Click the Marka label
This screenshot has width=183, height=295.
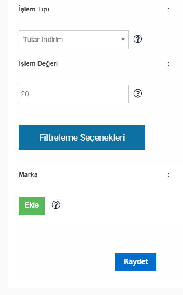click(x=28, y=174)
